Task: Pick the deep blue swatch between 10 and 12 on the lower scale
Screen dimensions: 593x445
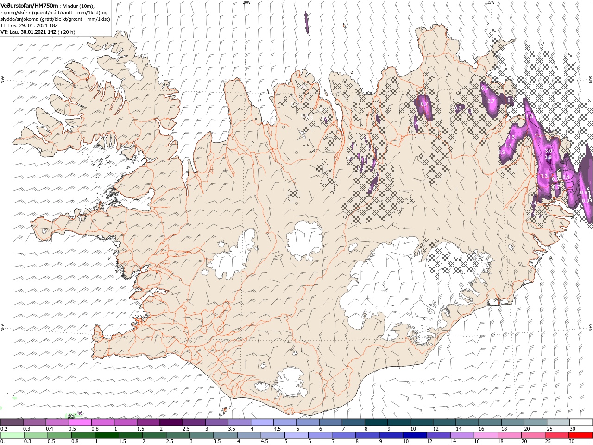Action: tap(415, 435)
